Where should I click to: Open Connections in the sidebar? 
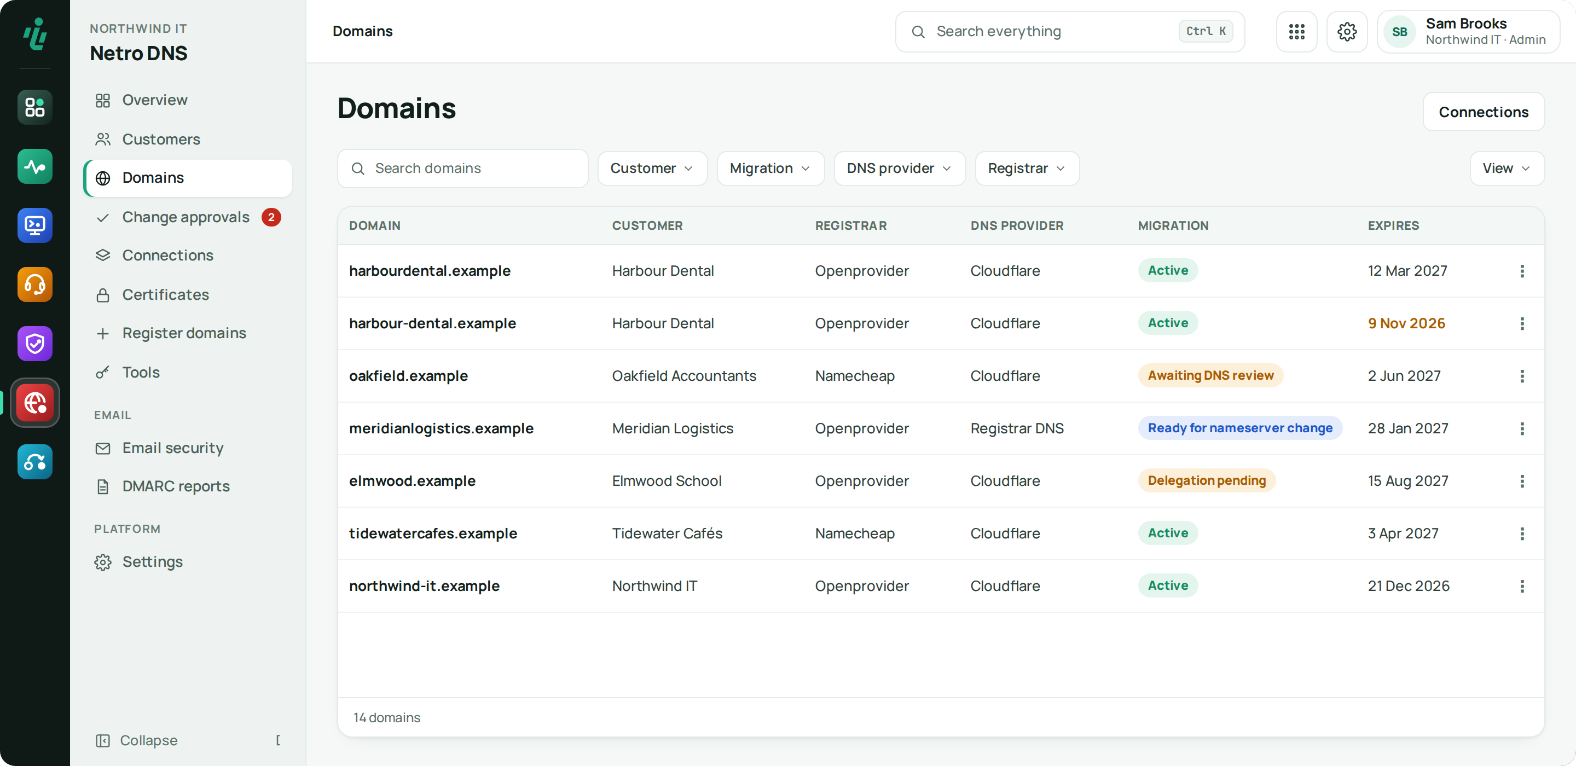188,255
